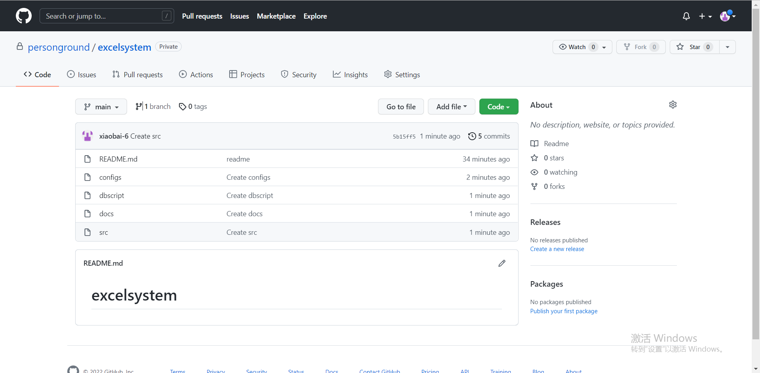
Task: View 0 watching in About sidebar
Action: pos(554,172)
